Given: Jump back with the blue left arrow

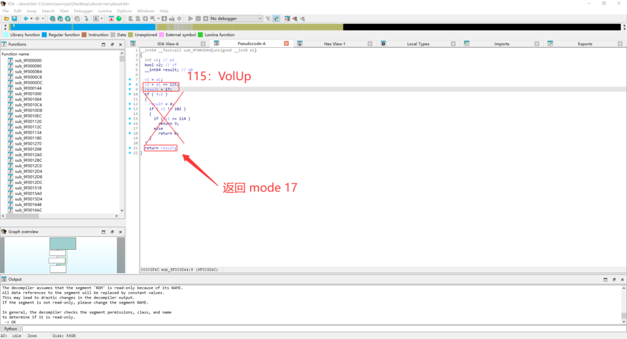Looking at the screenshot, I should pos(26,19).
